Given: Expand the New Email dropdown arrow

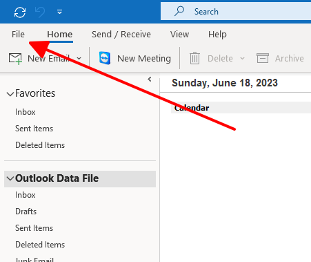Looking at the screenshot, I should pos(79,59).
